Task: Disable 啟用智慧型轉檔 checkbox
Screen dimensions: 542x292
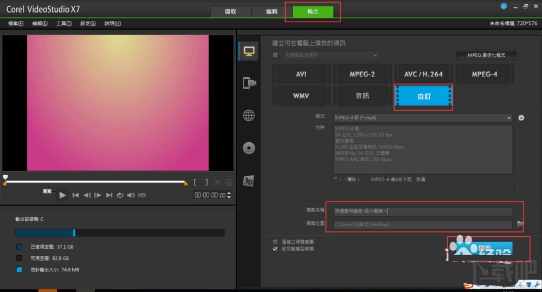Action: (x=275, y=249)
